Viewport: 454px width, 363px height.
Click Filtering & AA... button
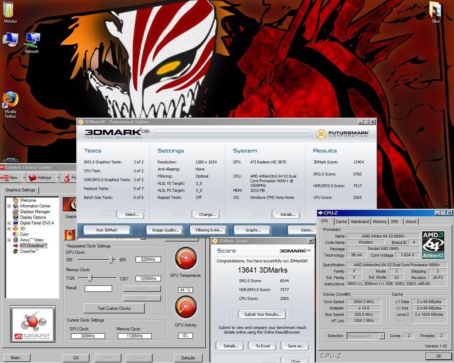point(209,230)
